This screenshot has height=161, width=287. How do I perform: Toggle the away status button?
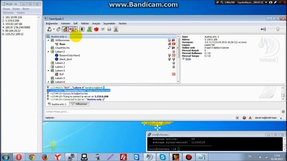(x=72, y=29)
